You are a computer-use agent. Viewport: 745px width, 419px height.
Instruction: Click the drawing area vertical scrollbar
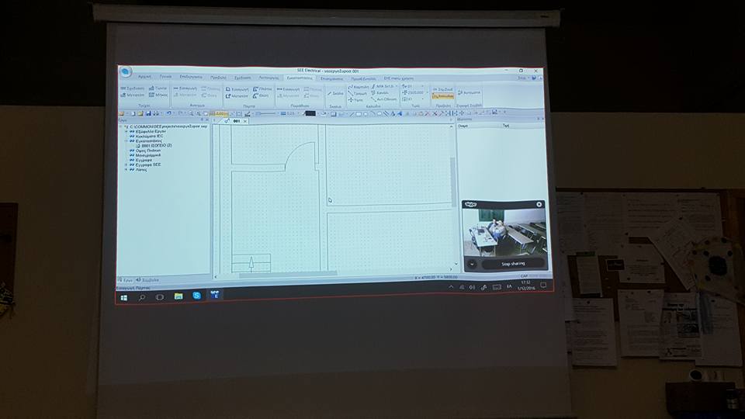tap(453, 178)
